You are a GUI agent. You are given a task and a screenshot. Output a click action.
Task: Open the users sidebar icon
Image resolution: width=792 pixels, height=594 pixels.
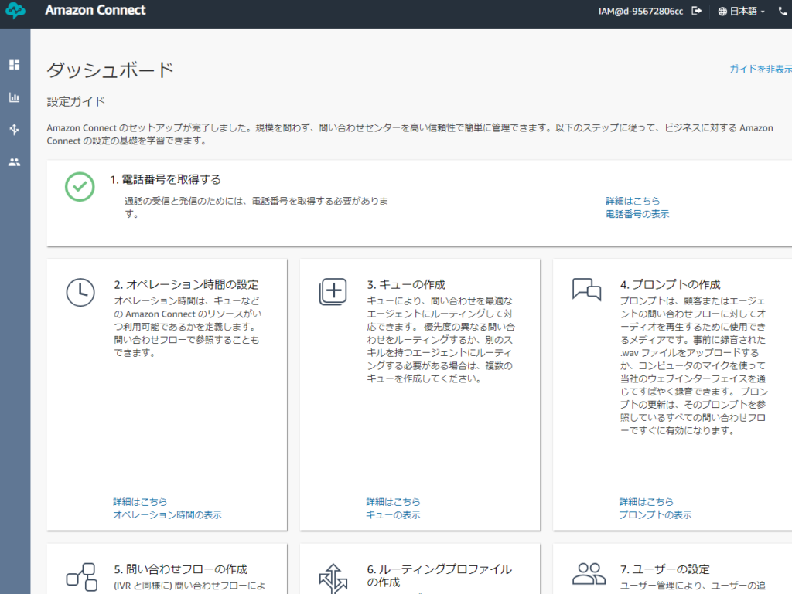click(x=14, y=162)
